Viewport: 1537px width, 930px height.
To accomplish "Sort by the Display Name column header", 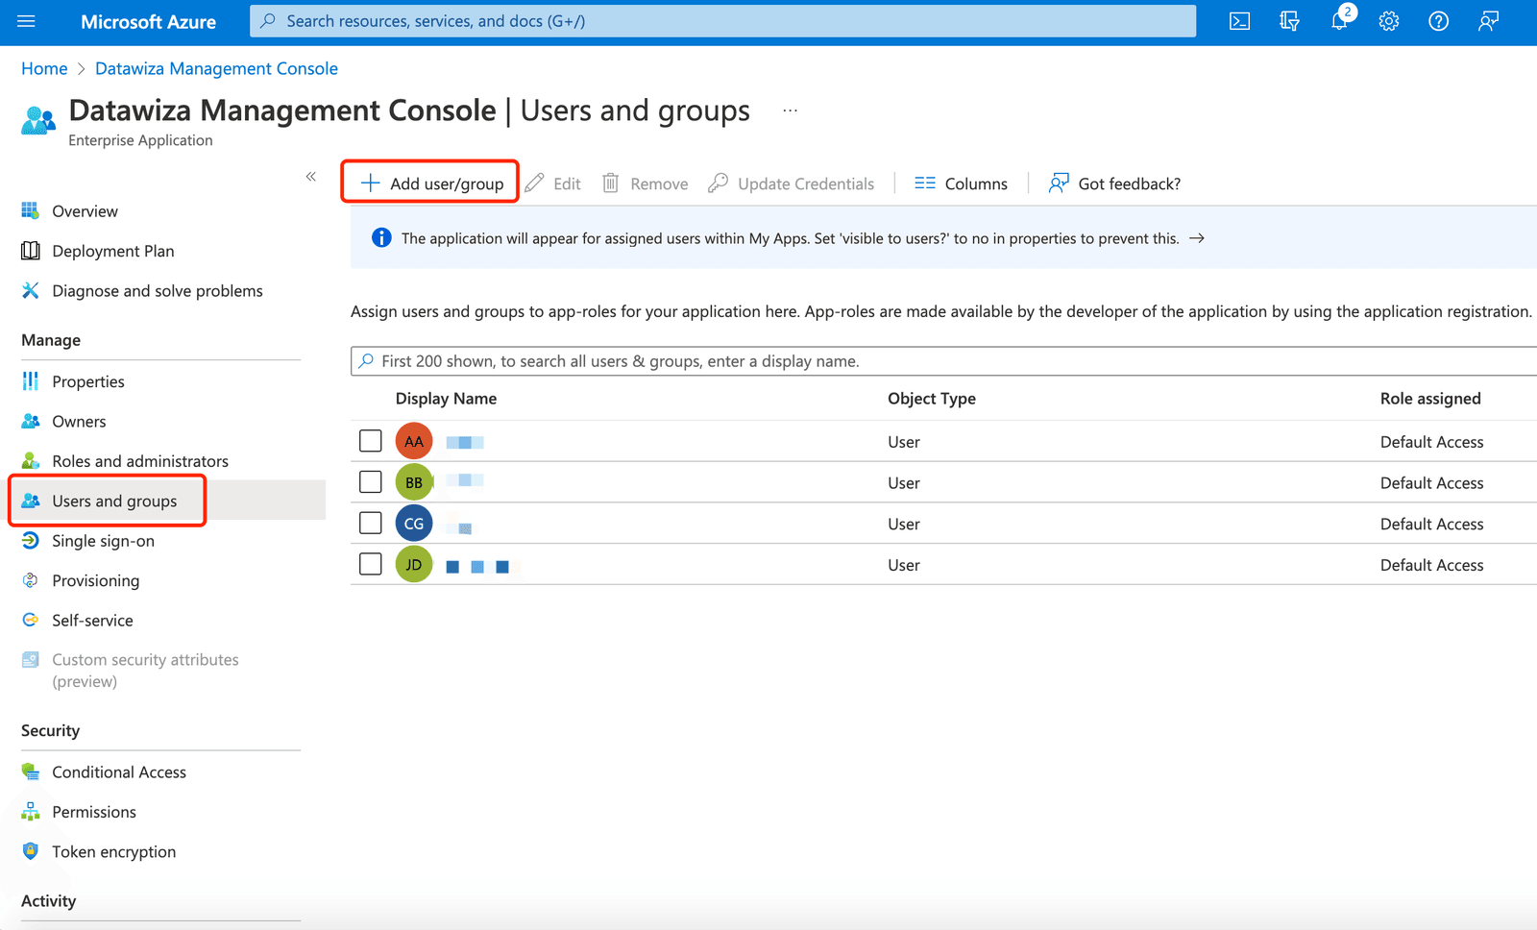I will pos(446,399).
